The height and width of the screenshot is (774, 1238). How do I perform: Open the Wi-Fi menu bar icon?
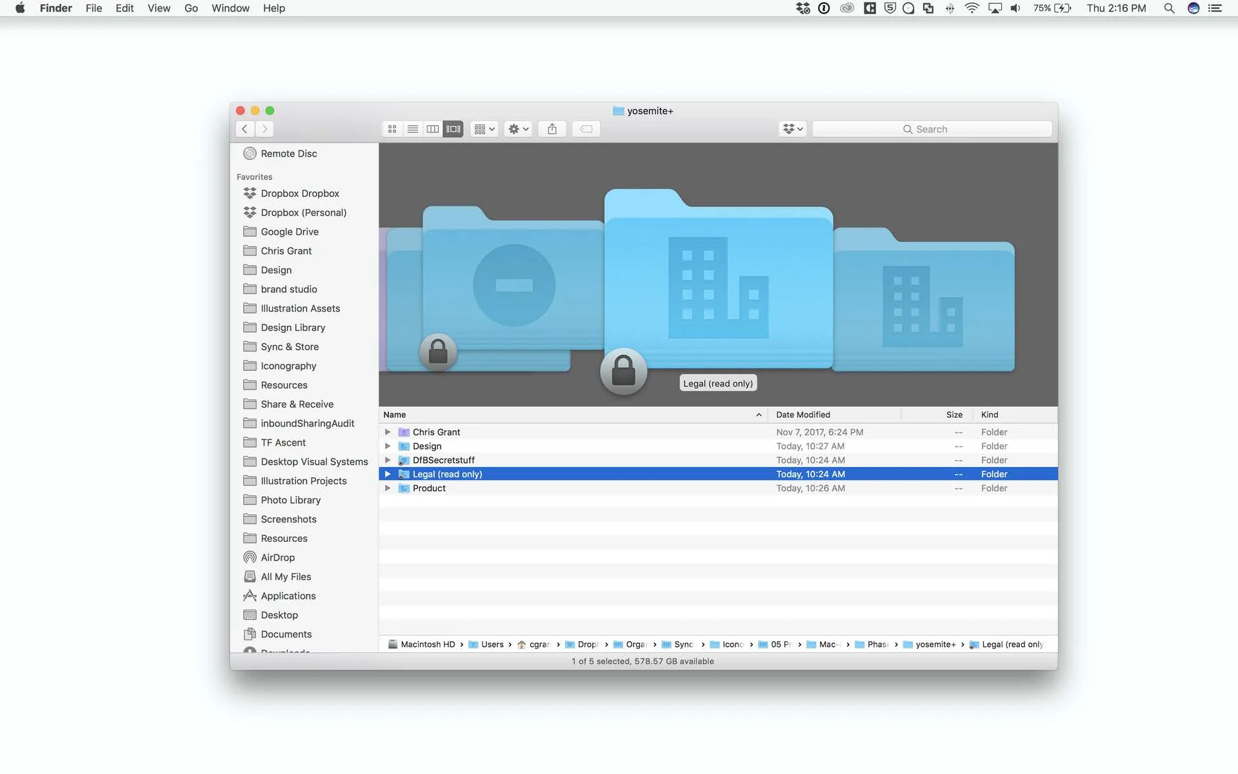click(972, 8)
